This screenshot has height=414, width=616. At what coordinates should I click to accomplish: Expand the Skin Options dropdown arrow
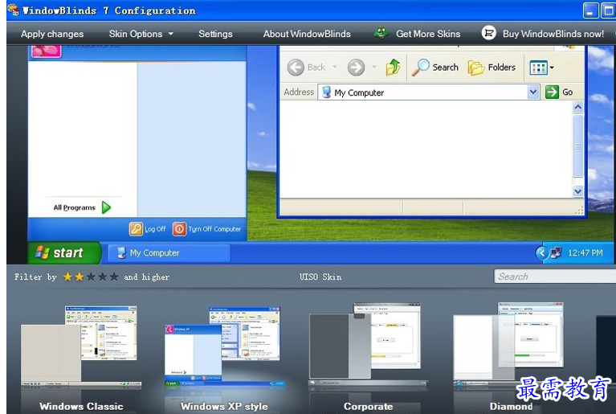[171, 34]
